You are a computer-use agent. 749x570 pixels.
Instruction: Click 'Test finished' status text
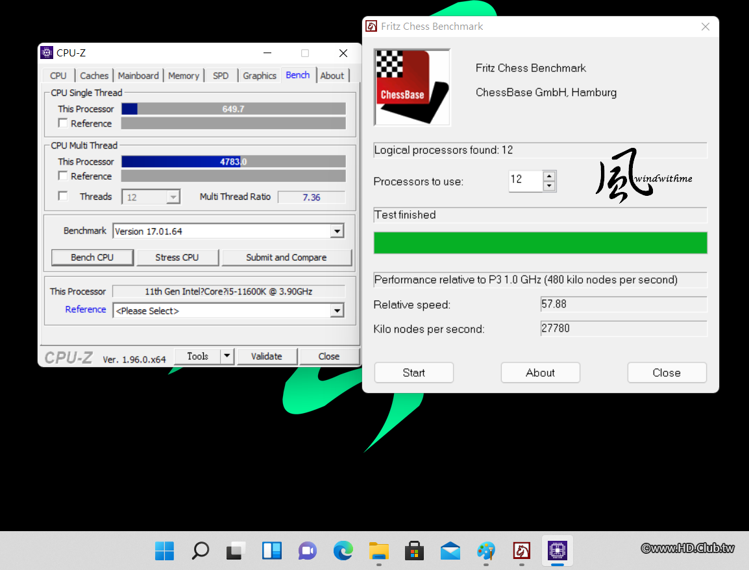click(404, 215)
